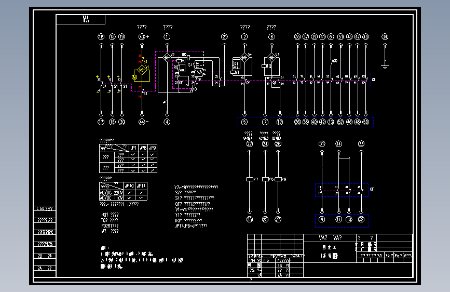Click terminal circle 23 below coil Y7
This screenshot has height=292, width=450.
click(x=250, y=219)
